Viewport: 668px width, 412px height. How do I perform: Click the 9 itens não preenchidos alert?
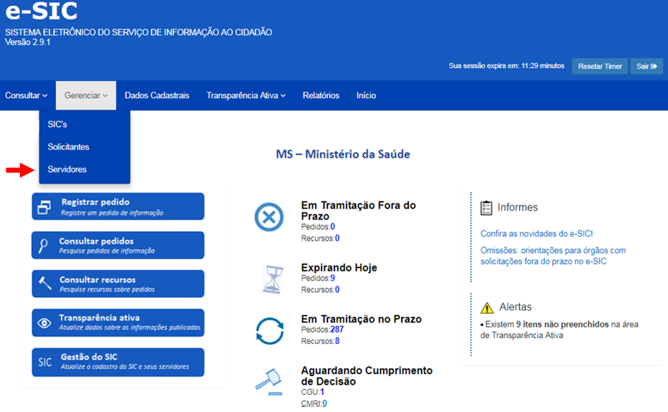(559, 330)
